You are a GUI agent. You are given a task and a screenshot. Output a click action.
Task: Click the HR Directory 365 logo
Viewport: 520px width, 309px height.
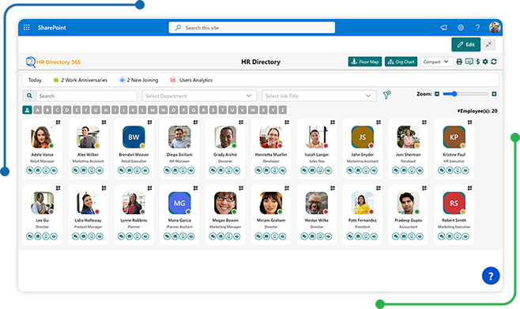[53, 62]
